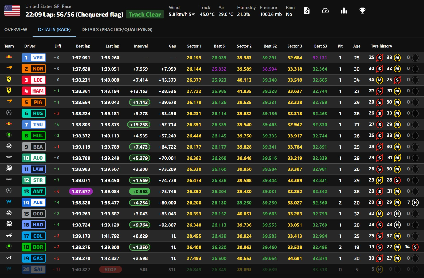
Task: Click the Williams logo in Albon's row
Action: tap(9, 202)
